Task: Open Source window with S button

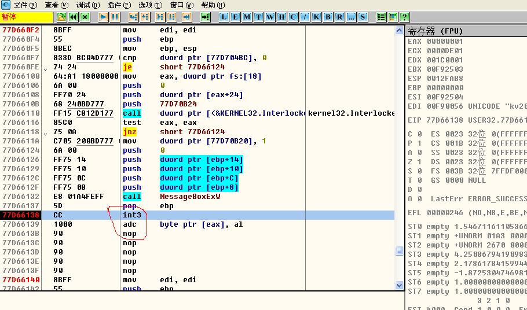Action: pyautogui.click(x=363, y=17)
